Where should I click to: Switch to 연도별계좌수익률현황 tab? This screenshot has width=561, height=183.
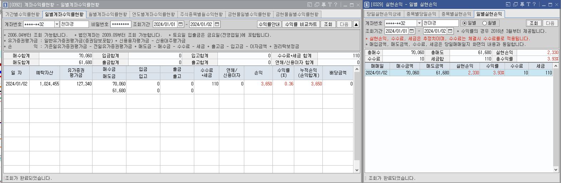point(154,15)
